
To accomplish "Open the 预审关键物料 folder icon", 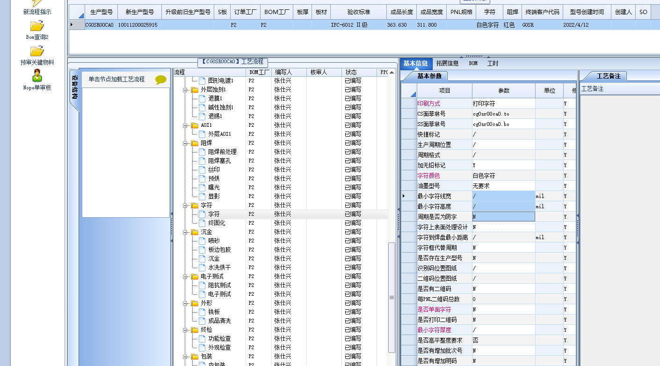I will pyautogui.click(x=37, y=51).
